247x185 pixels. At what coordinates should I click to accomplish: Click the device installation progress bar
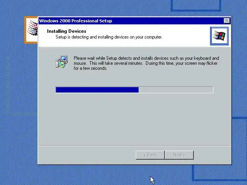[134, 90]
